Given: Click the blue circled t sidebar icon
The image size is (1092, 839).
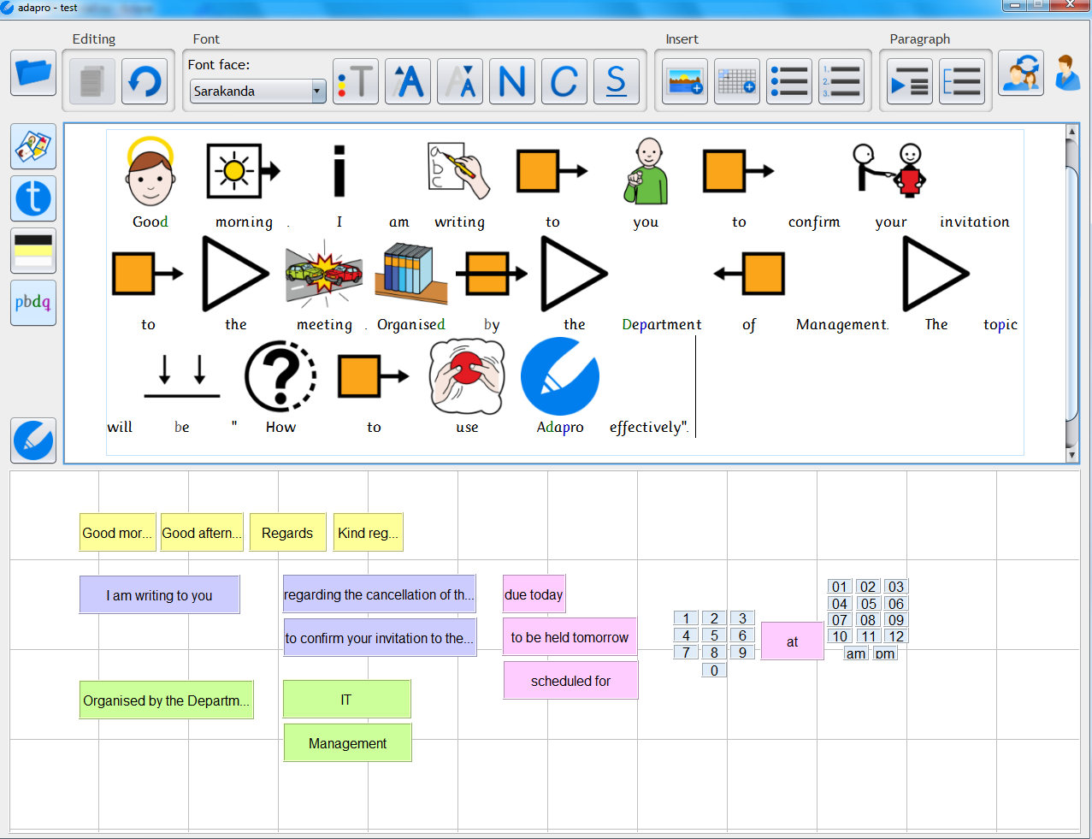Looking at the screenshot, I should (x=33, y=198).
